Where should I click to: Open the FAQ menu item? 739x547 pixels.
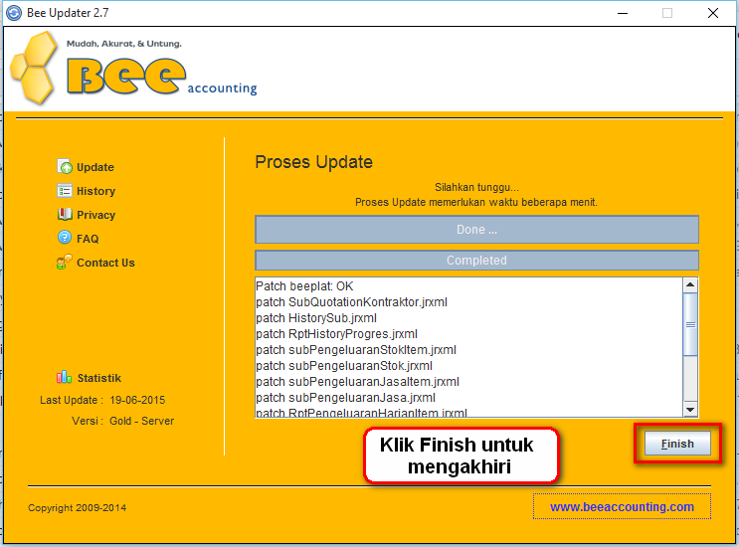point(88,239)
